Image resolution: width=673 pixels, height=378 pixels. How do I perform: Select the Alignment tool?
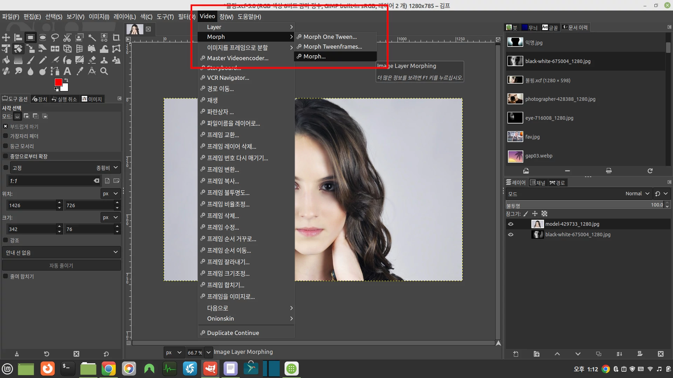click(18, 37)
